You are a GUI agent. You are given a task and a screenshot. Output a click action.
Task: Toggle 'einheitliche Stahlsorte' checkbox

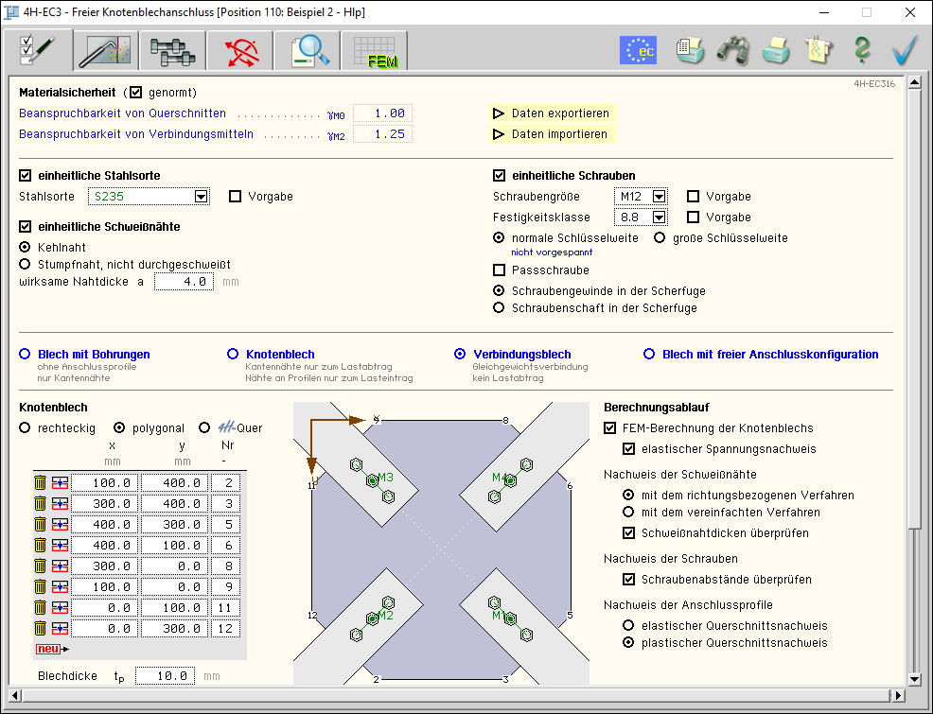(x=26, y=176)
